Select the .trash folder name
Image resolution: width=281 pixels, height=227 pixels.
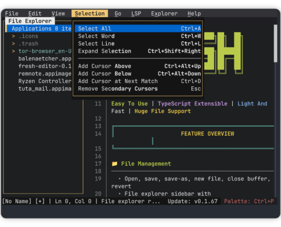click(28, 44)
